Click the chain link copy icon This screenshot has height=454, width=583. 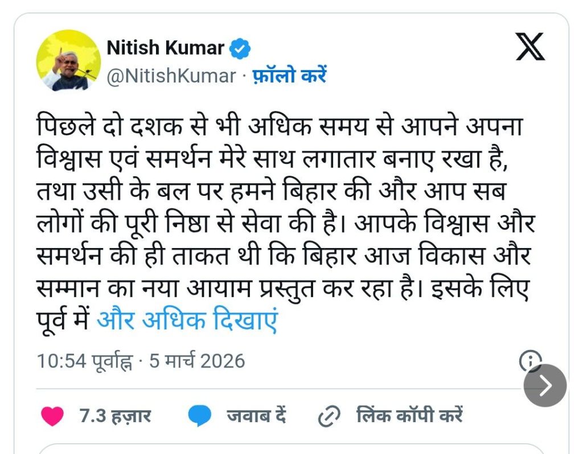(x=328, y=416)
